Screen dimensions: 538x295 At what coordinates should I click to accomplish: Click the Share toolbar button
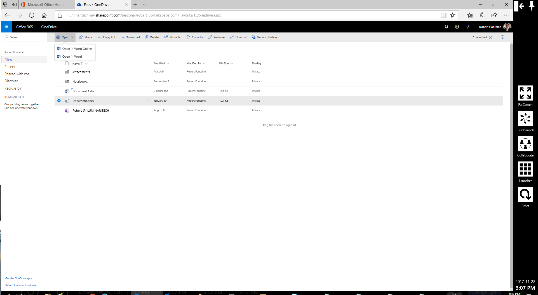tap(86, 37)
